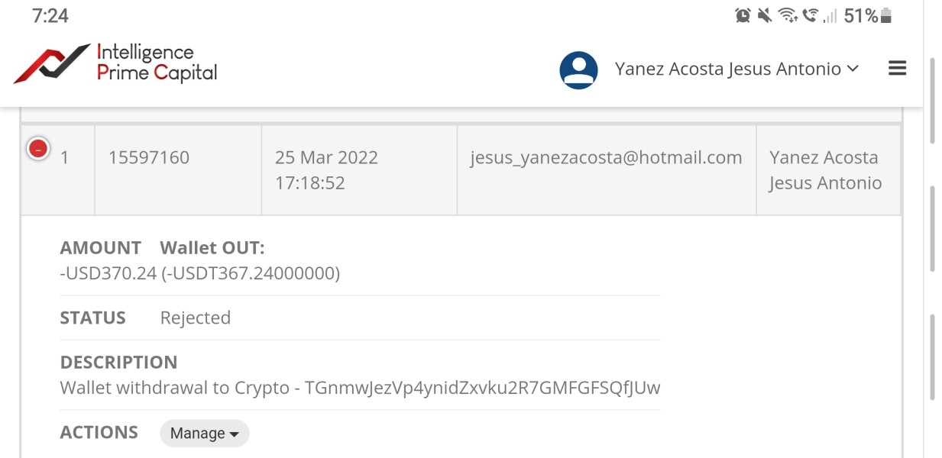Collapse transaction row with red minus icon
The width and height of the screenshot is (942, 458).
(38, 149)
